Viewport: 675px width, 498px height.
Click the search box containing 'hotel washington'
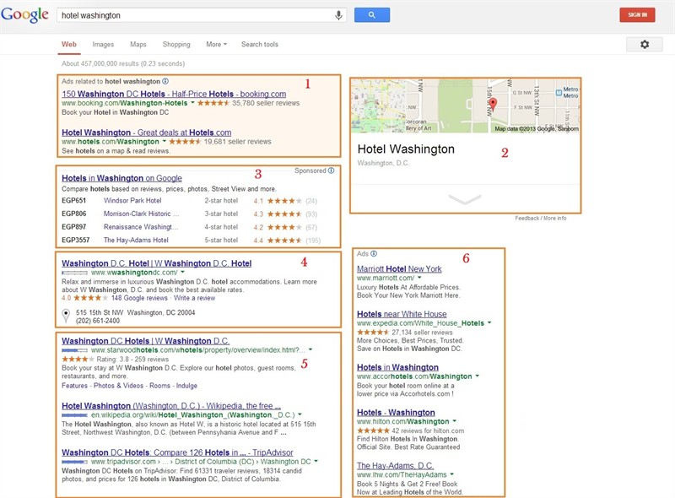pos(194,15)
